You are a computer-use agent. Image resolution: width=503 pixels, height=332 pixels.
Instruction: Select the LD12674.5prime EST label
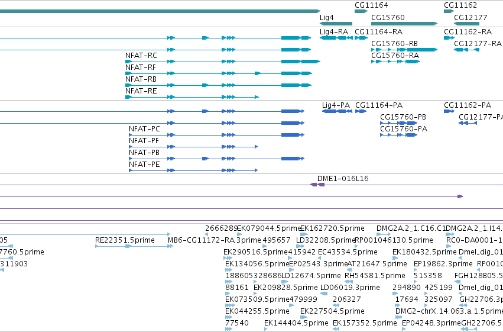coord(311,276)
